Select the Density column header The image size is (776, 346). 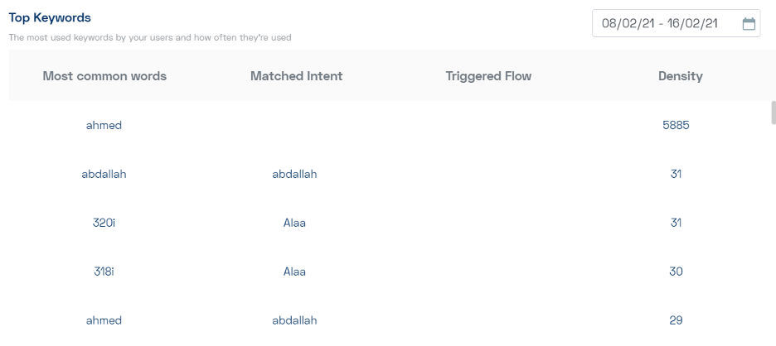[681, 75]
